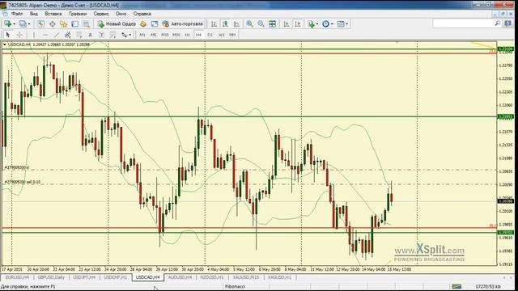Open the Графики menu

pos(78,14)
